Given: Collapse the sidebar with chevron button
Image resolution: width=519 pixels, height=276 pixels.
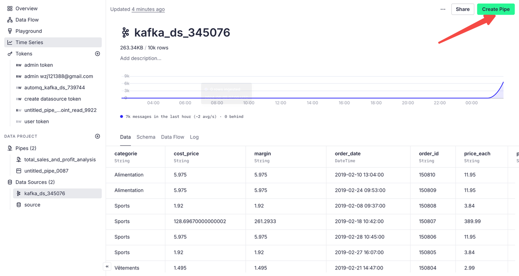Looking at the screenshot, I should click(107, 266).
